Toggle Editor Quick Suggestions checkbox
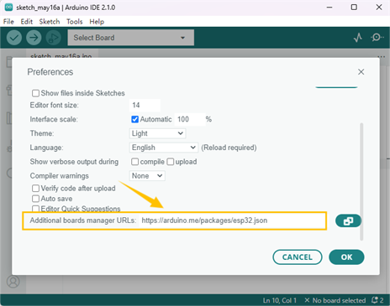This screenshot has height=306, width=390. point(35,209)
